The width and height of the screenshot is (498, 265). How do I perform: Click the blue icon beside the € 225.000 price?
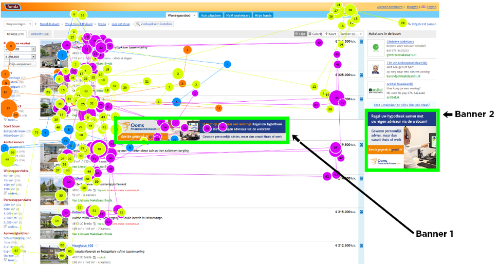pyautogui.click(x=361, y=75)
